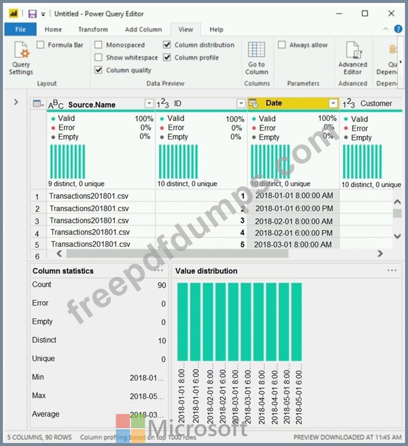
Task: Switch to the Add Column tab
Action: 143,29
